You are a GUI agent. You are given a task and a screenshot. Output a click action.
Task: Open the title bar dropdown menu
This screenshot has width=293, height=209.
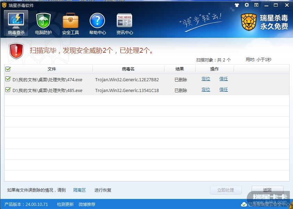point(257,5)
